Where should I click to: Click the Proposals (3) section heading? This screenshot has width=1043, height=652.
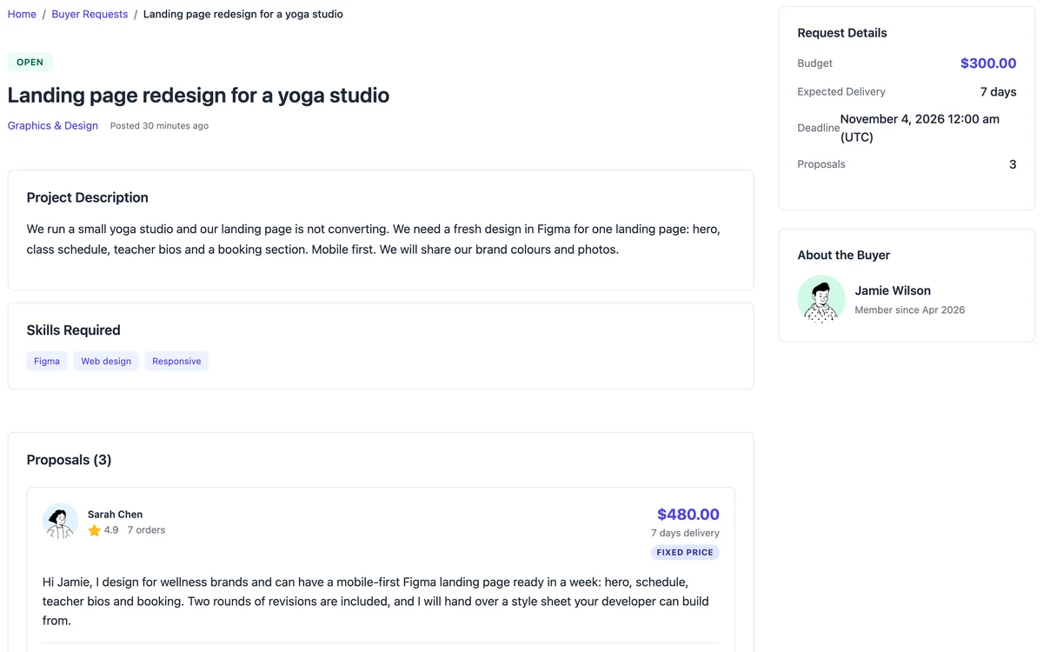69,459
